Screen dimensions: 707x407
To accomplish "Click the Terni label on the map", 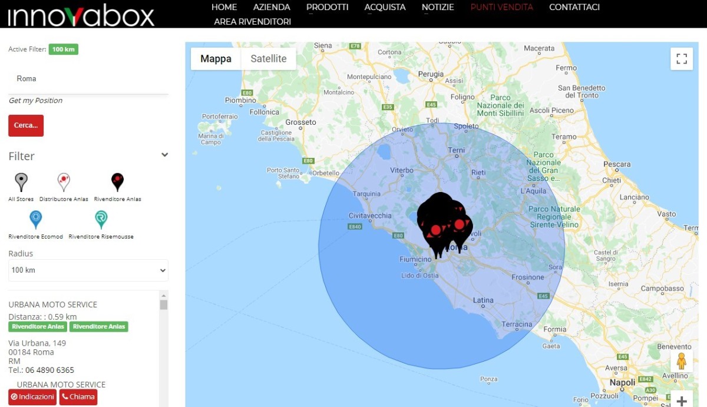I will 457,151.
